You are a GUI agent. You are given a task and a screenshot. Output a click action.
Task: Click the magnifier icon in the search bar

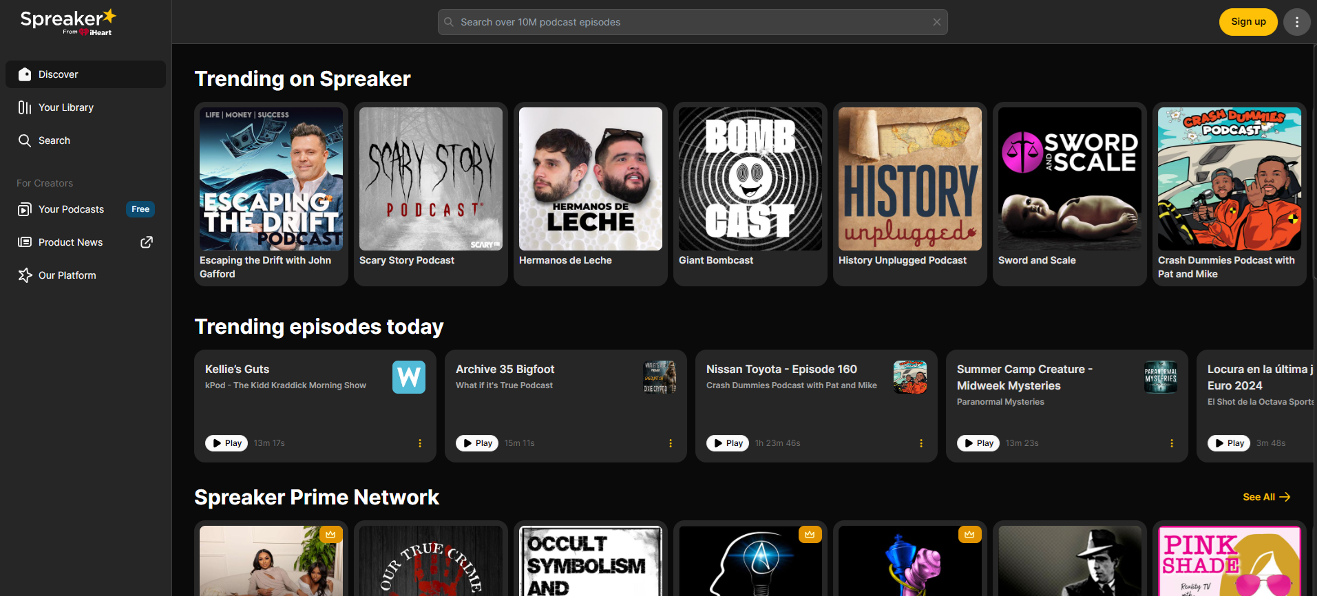(449, 22)
